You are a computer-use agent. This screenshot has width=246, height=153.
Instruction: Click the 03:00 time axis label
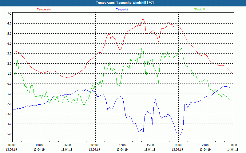click(x=39, y=145)
